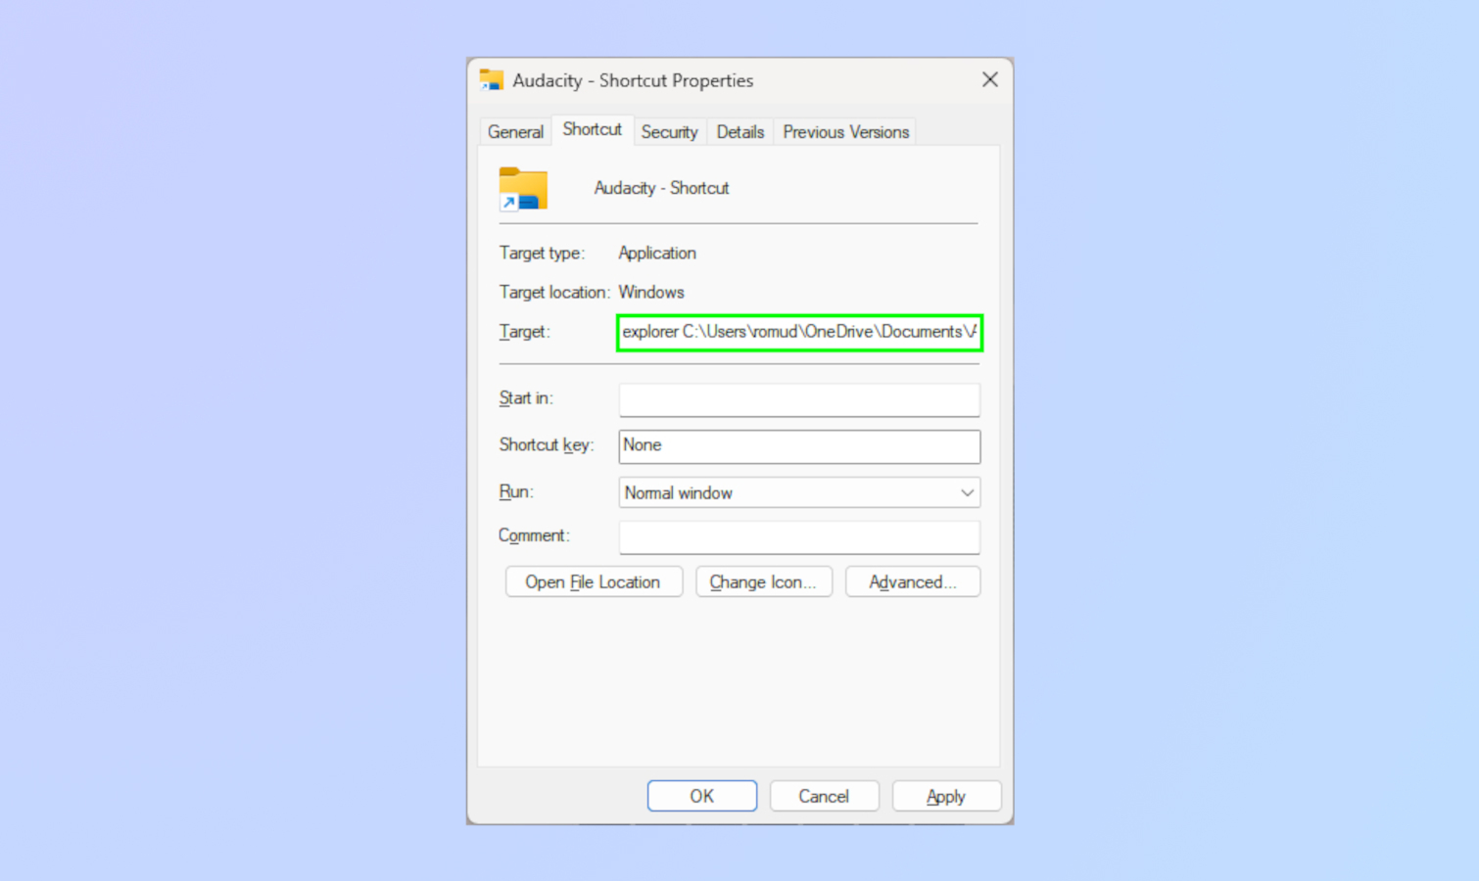Screen dimensions: 1479x881
Task: Open the Normal window combo box
Action: [799, 492]
